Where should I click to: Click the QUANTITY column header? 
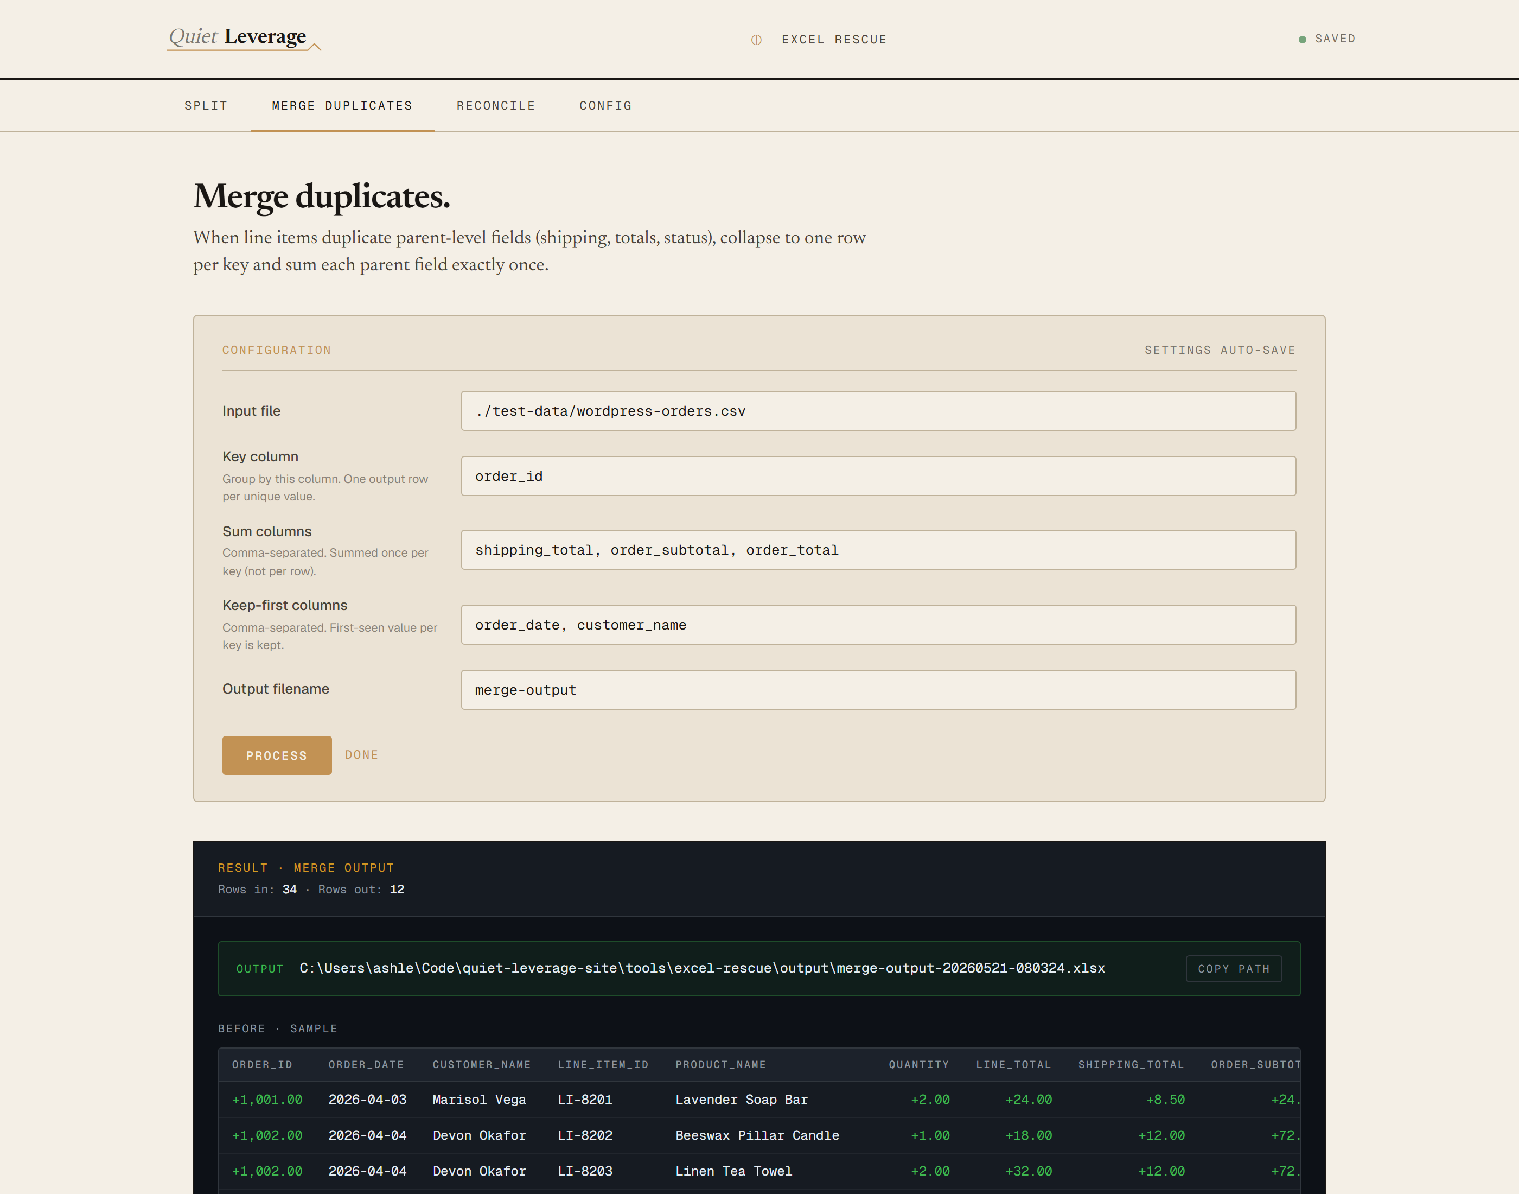click(919, 1065)
